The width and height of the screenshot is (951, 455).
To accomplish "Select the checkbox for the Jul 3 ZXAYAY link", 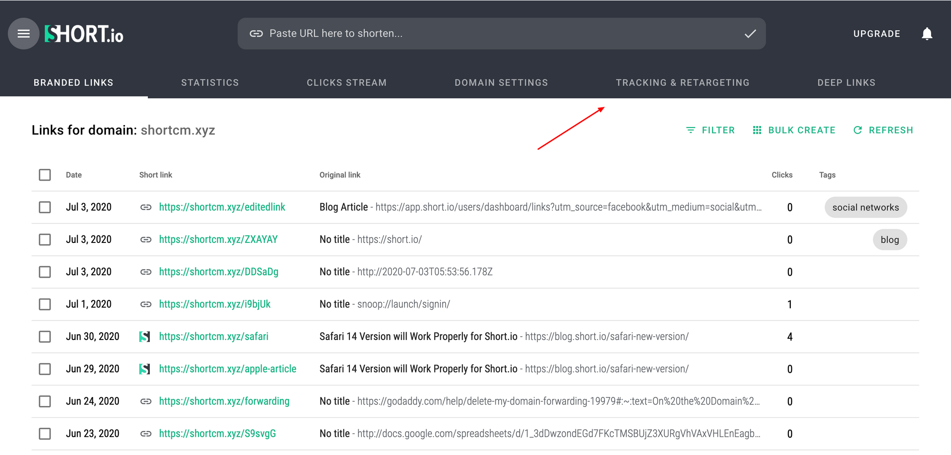I will 45,239.
